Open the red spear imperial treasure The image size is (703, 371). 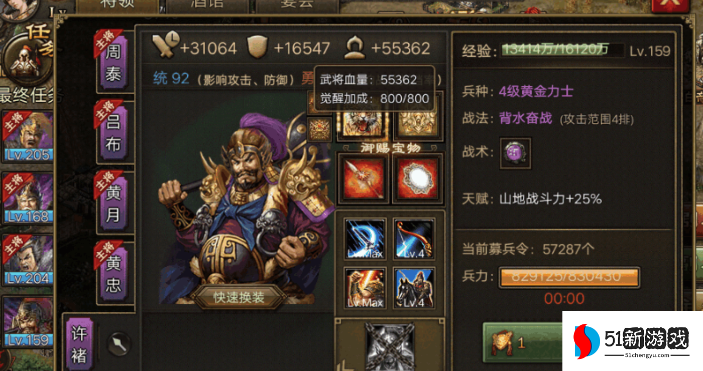click(364, 179)
